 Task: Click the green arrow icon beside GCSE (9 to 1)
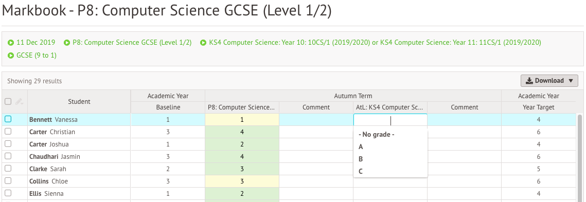11,56
